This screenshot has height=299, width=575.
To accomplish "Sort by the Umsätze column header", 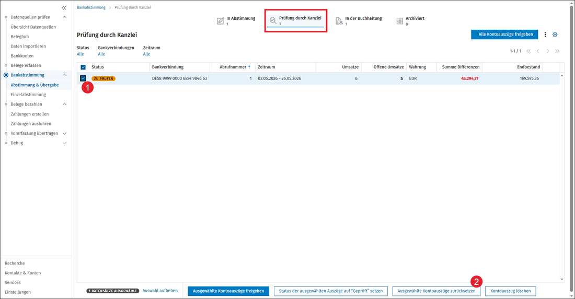I will point(350,67).
